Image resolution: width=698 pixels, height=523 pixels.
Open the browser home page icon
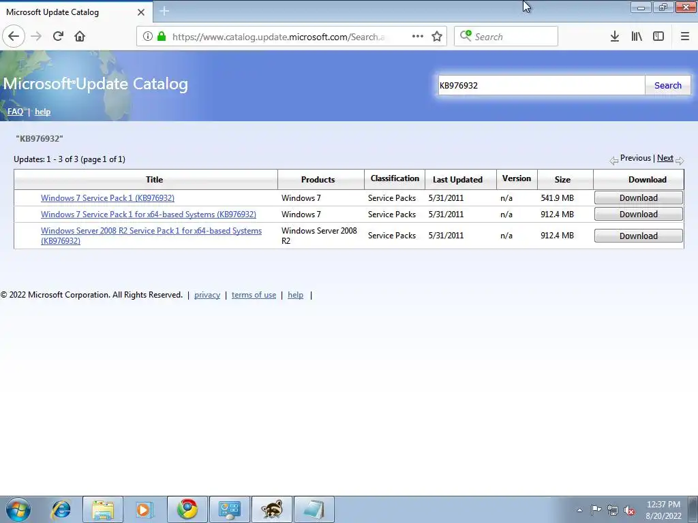tap(80, 37)
